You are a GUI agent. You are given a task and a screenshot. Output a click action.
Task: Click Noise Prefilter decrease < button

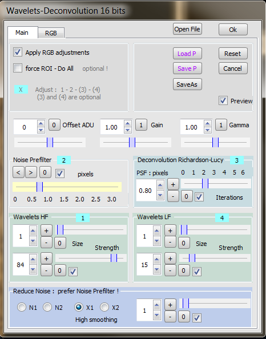pyautogui.click(x=18, y=172)
